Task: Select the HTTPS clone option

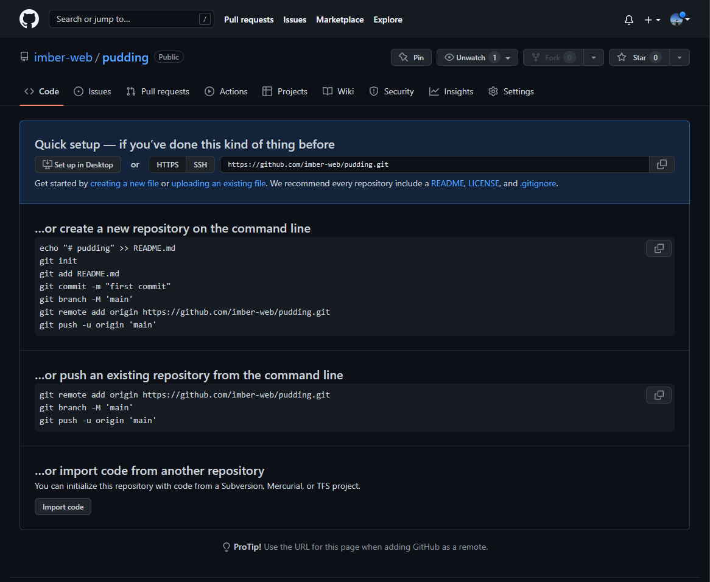Action: pyautogui.click(x=167, y=164)
